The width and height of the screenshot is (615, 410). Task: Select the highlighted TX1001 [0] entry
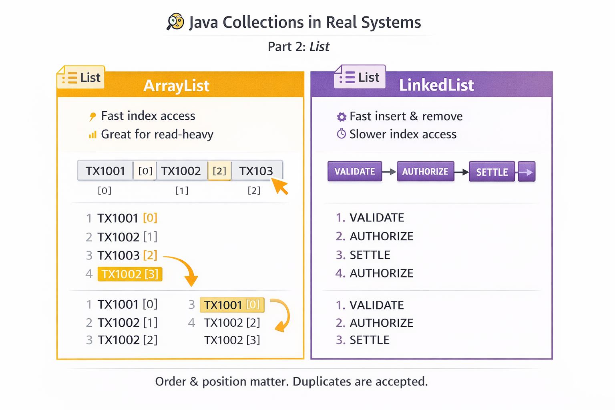coord(232,305)
